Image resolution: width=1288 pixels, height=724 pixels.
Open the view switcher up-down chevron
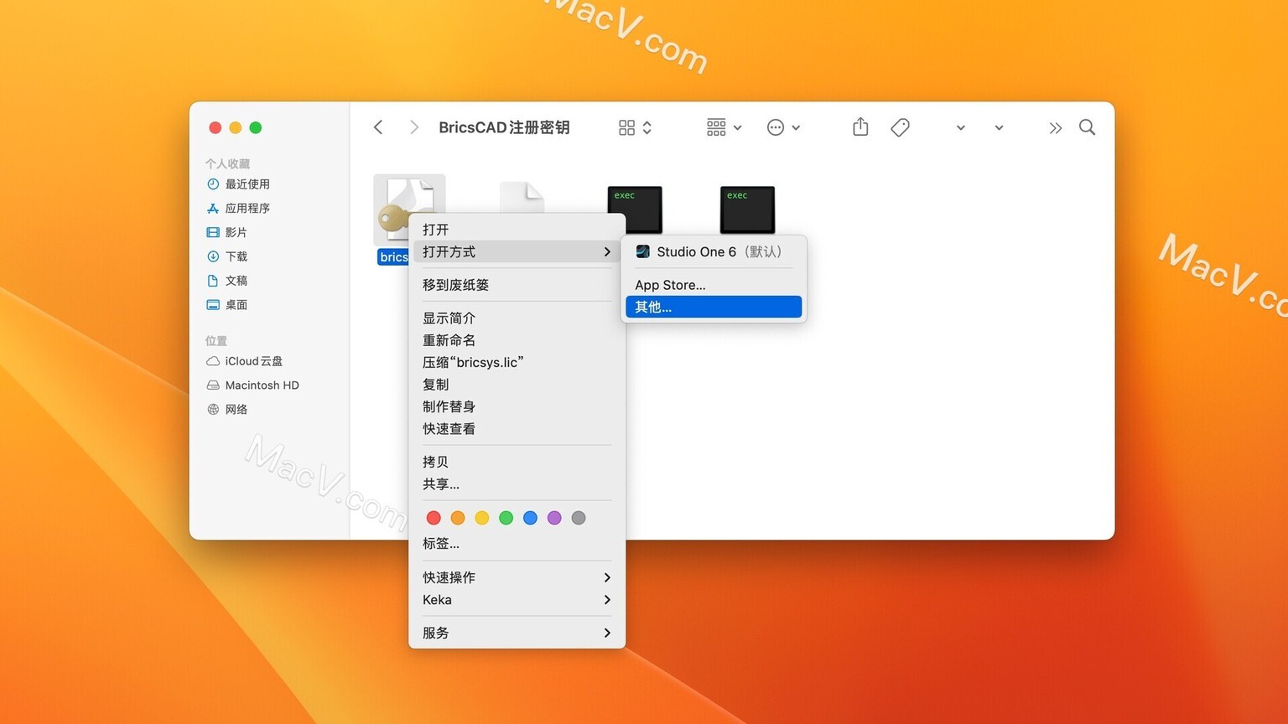[647, 127]
